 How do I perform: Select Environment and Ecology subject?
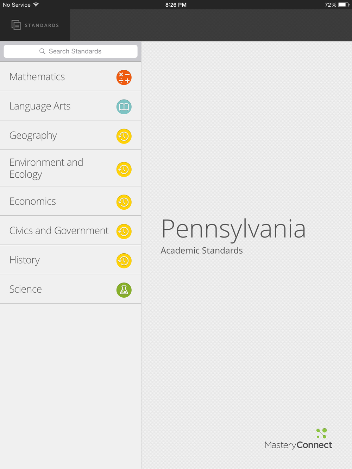coord(70,168)
